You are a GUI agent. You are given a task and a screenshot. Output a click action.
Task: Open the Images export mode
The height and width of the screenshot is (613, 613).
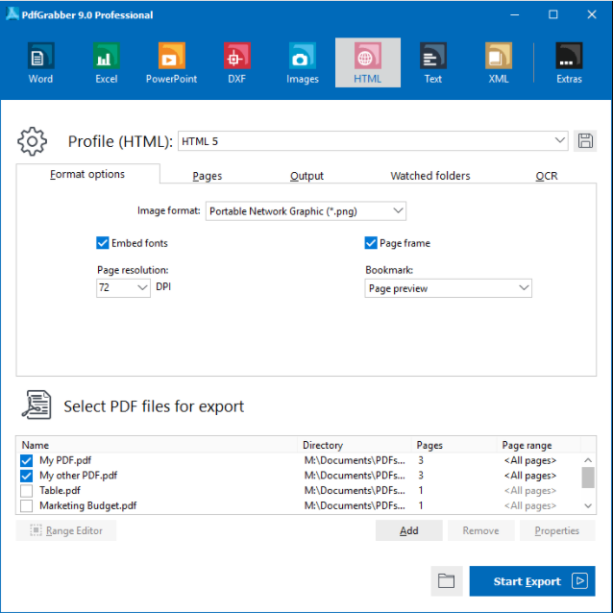pyautogui.click(x=303, y=62)
